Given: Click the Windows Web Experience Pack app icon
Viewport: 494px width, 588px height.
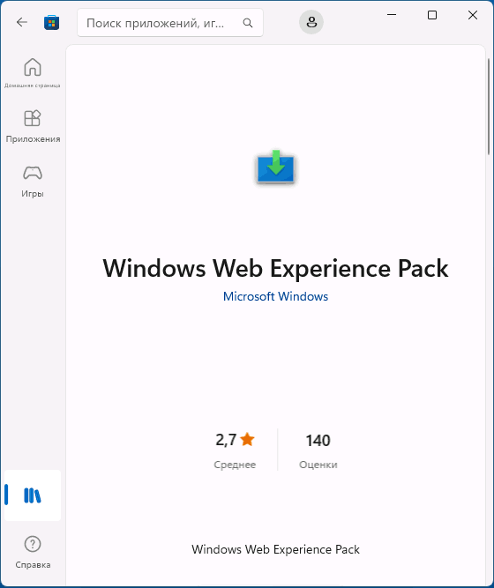Looking at the screenshot, I should click(276, 167).
